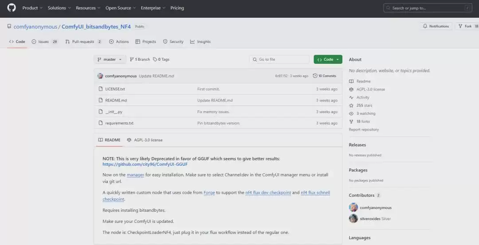Click comfyanonymous avatar in Contributors list
The width and height of the screenshot is (479, 245).
point(353,207)
